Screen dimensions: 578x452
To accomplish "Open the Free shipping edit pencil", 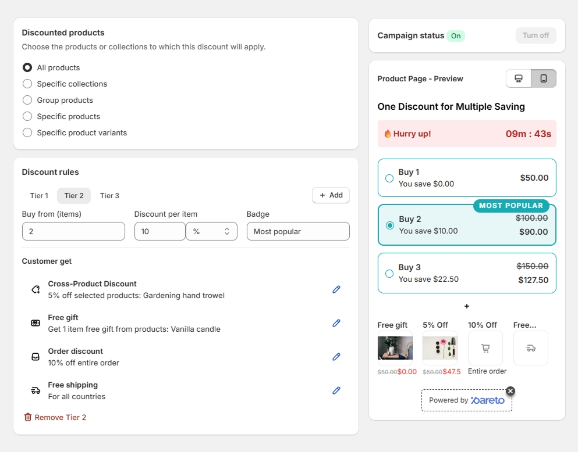I will pyautogui.click(x=336, y=390).
